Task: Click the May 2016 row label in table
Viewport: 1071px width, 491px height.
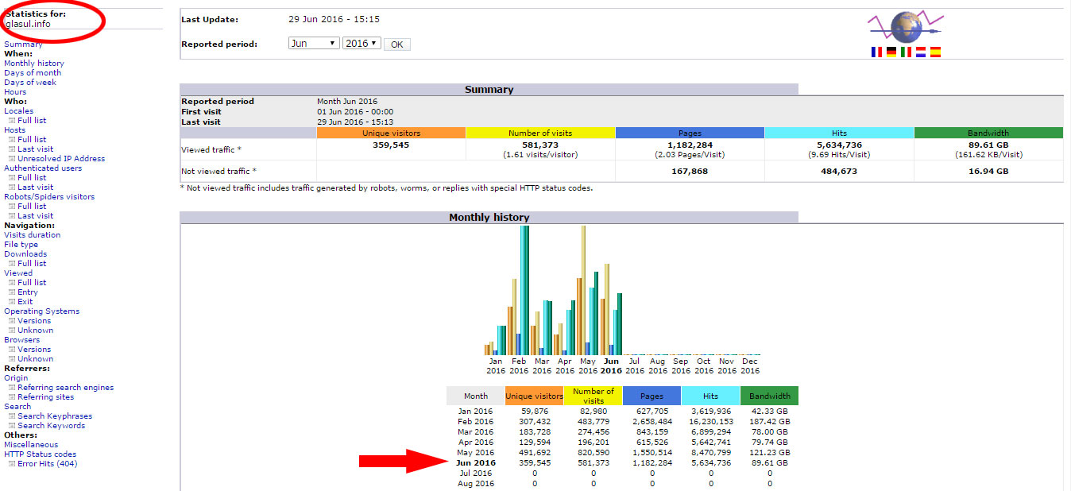Action: (475, 453)
